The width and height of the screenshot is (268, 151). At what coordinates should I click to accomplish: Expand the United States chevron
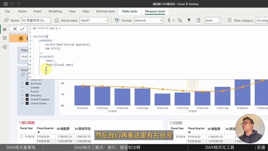22,103
